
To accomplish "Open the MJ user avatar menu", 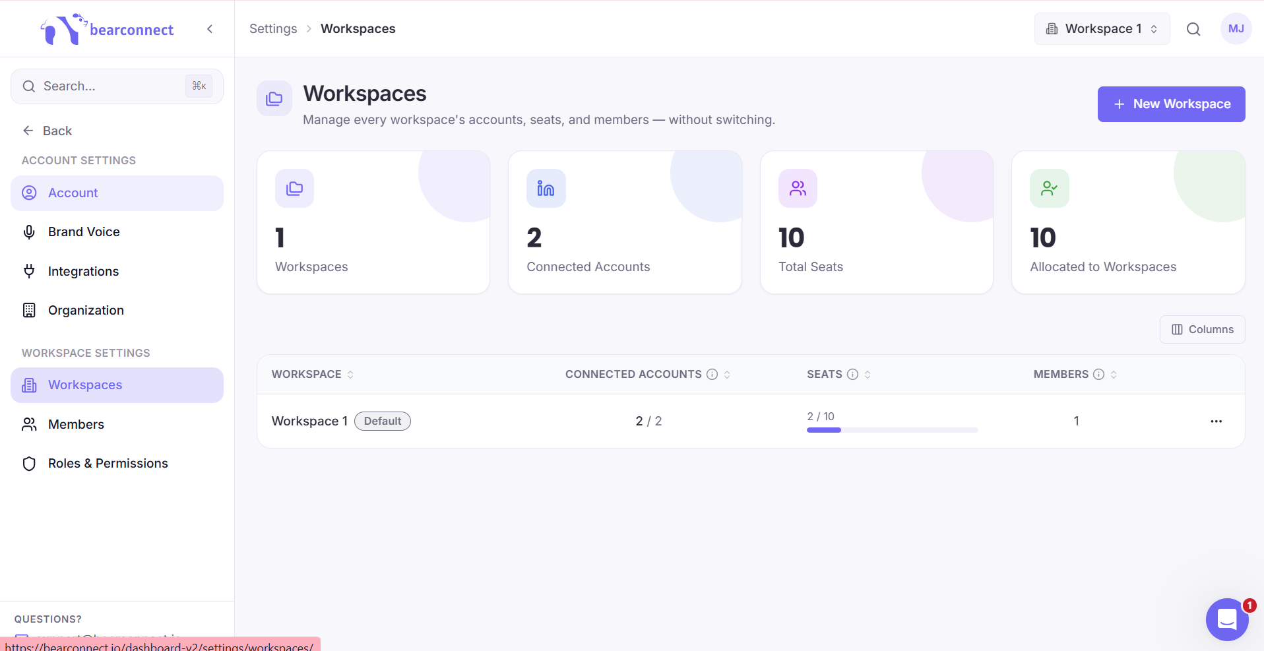I will click(1236, 29).
